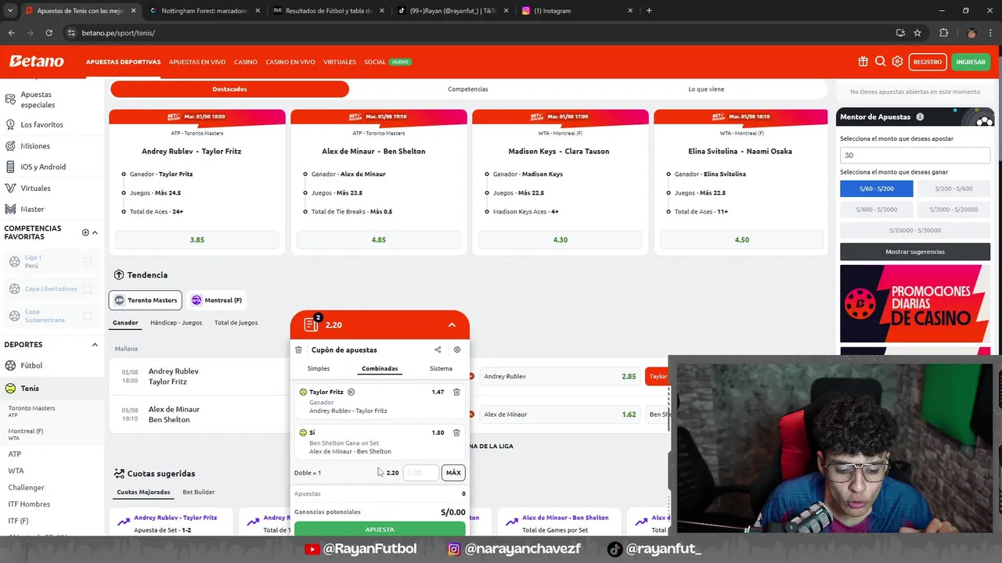Viewport: 1002px width, 563px height.
Task: Reload the page in Chrome
Action: (x=49, y=33)
